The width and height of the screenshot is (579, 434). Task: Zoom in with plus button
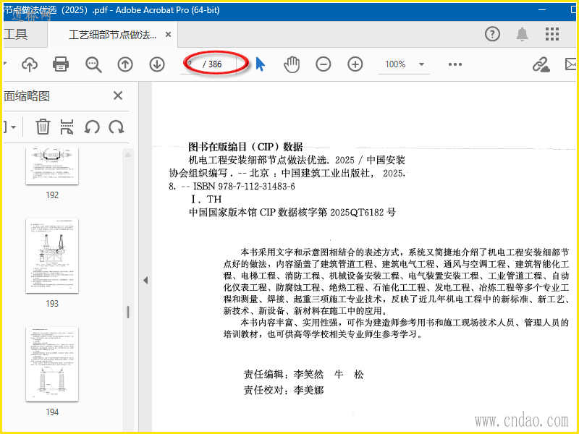tap(355, 64)
